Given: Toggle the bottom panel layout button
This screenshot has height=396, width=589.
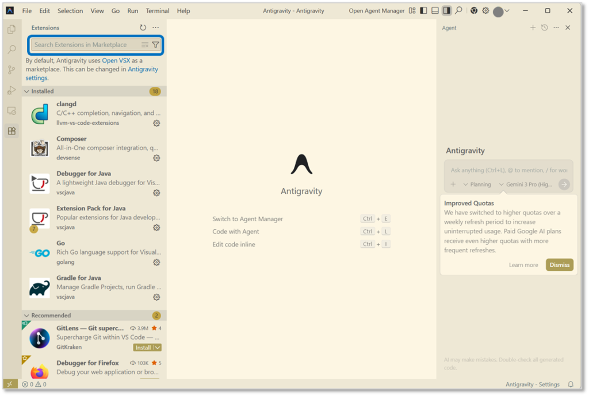Looking at the screenshot, I should (435, 11).
